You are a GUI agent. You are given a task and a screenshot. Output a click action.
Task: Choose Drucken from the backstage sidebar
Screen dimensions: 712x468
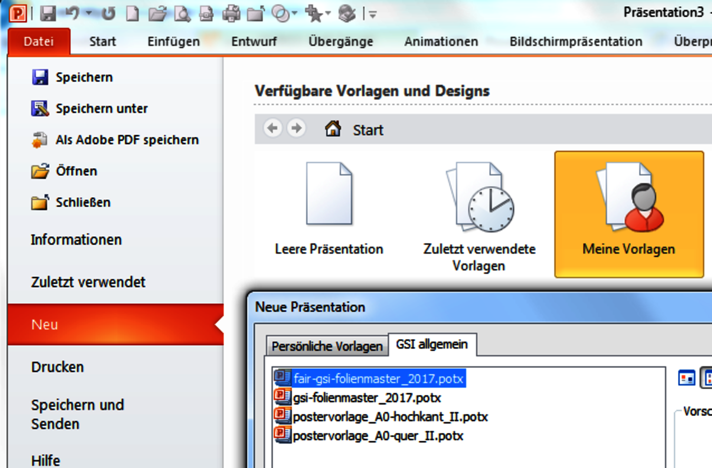(x=57, y=367)
